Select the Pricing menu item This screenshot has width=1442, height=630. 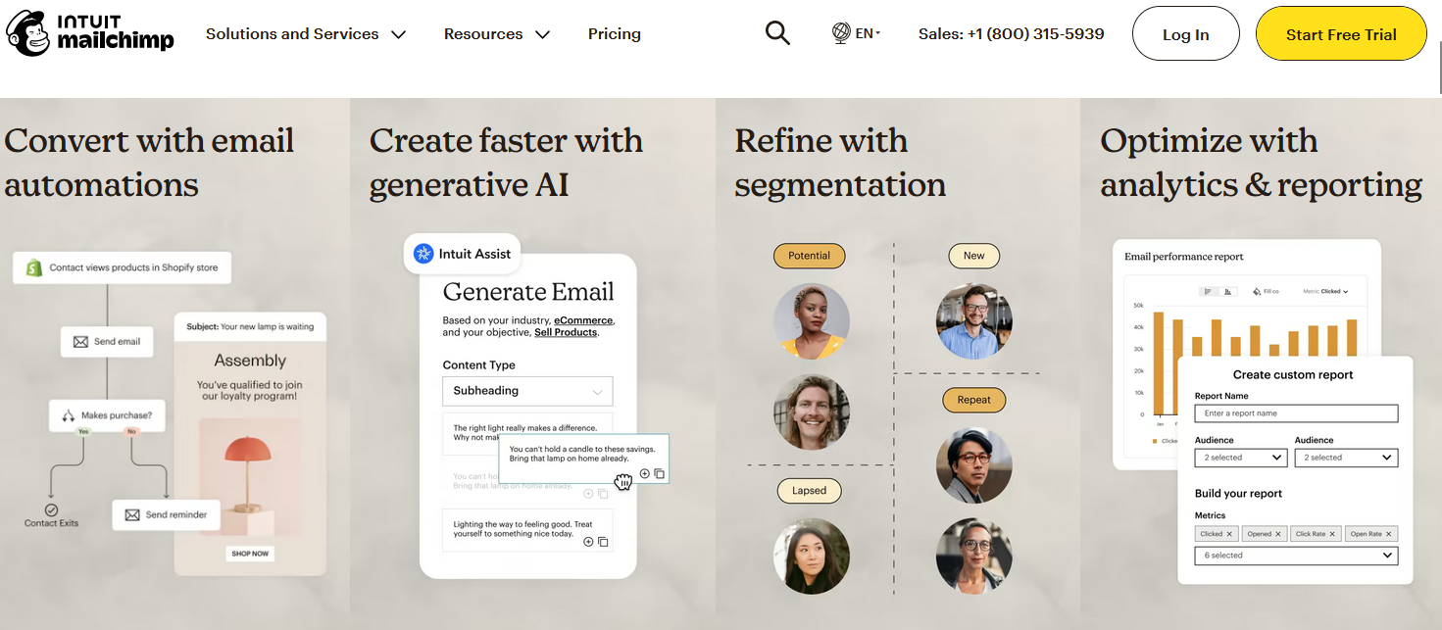(x=615, y=32)
